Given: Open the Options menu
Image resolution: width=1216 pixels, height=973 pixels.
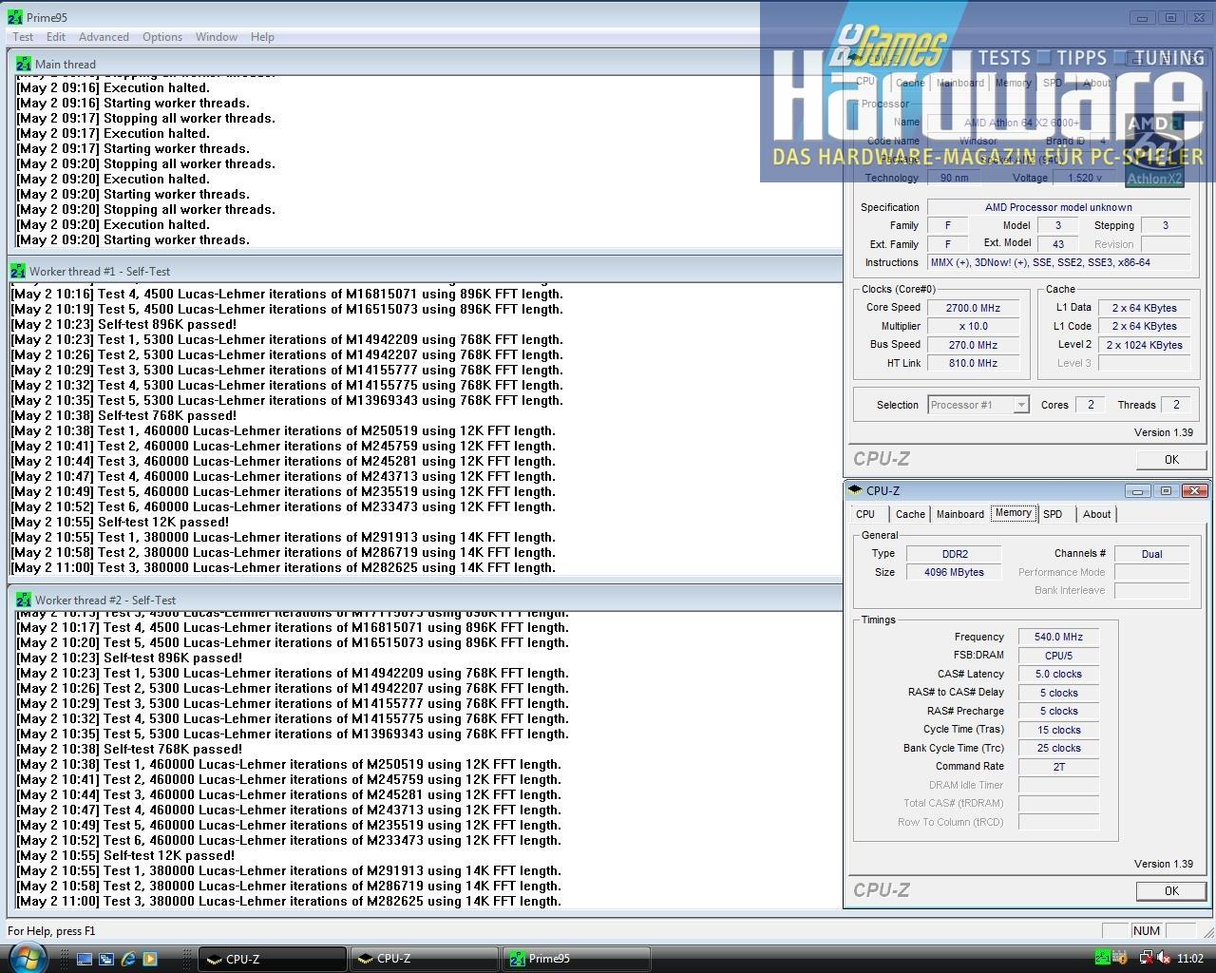Looking at the screenshot, I should [162, 37].
